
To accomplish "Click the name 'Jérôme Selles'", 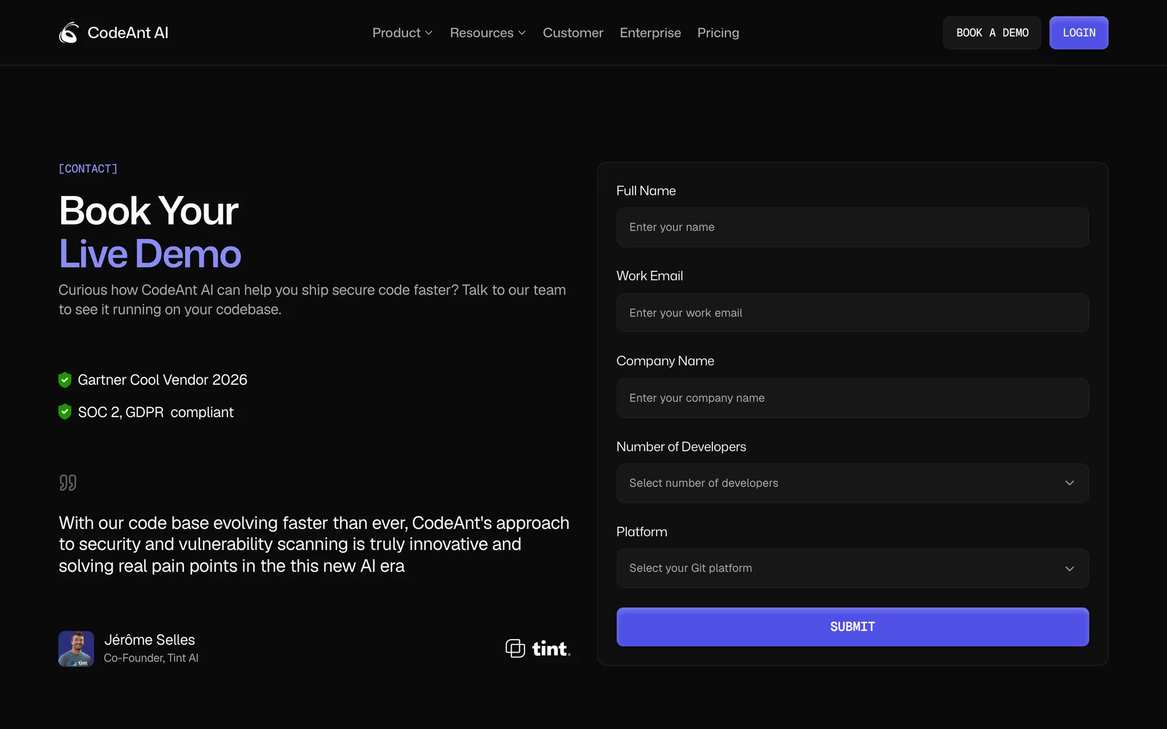I will pyautogui.click(x=149, y=640).
